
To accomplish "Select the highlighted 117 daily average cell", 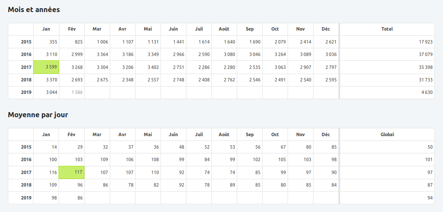I will tap(71, 172).
